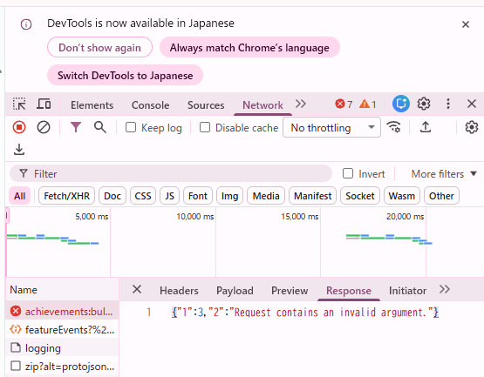Switch to the Elements tab
The width and height of the screenshot is (484, 377).
tap(92, 105)
